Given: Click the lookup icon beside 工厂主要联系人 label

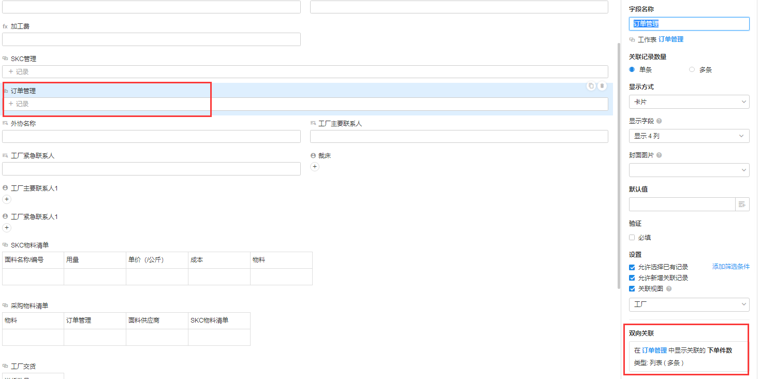Looking at the screenshot, I should (x=313, y=124).
